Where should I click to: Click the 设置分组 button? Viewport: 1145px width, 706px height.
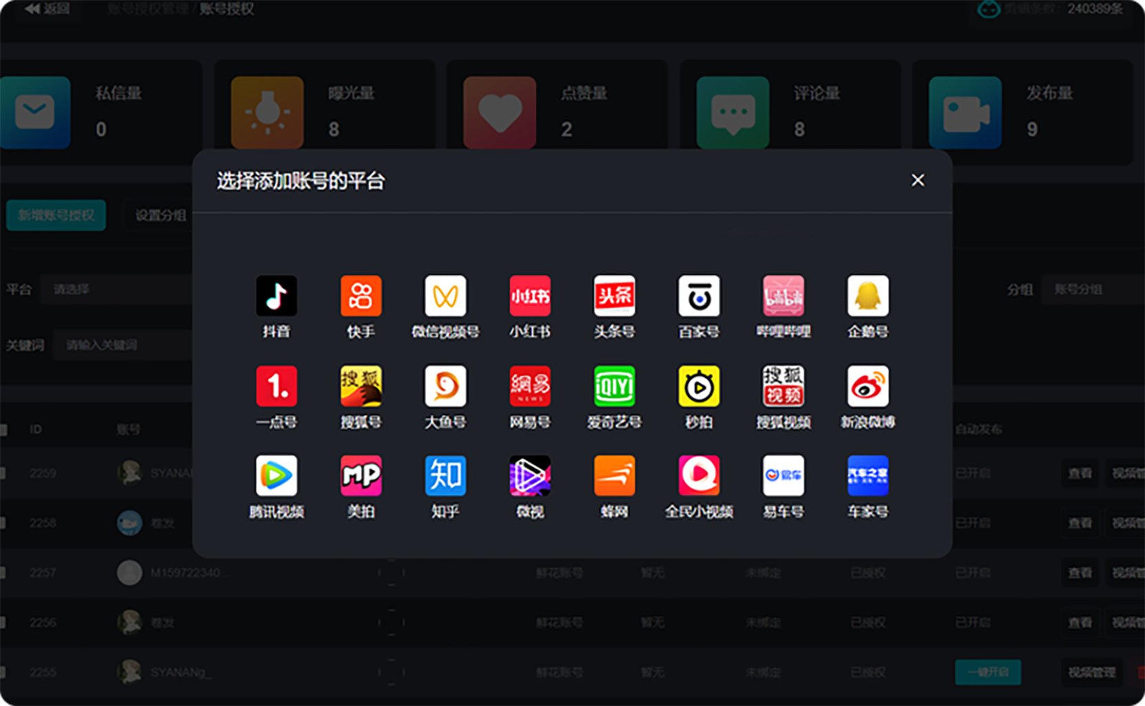pos(161,215)
